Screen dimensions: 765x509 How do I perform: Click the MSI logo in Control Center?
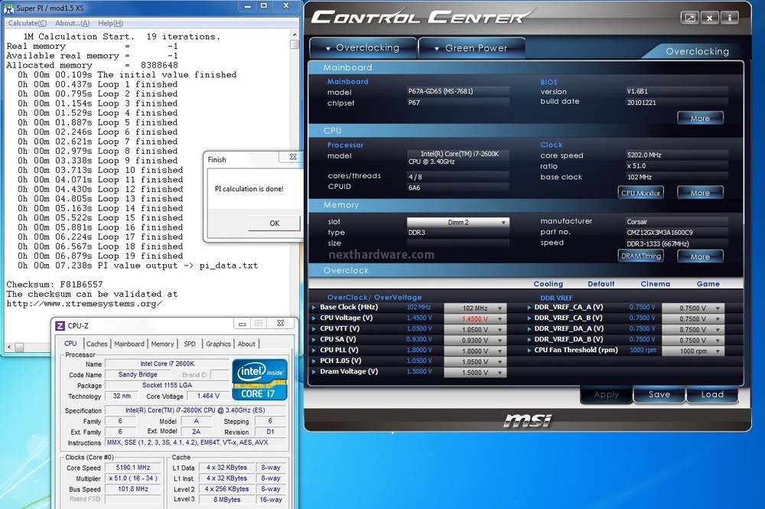pyautogui.click(x=527, y=419)
